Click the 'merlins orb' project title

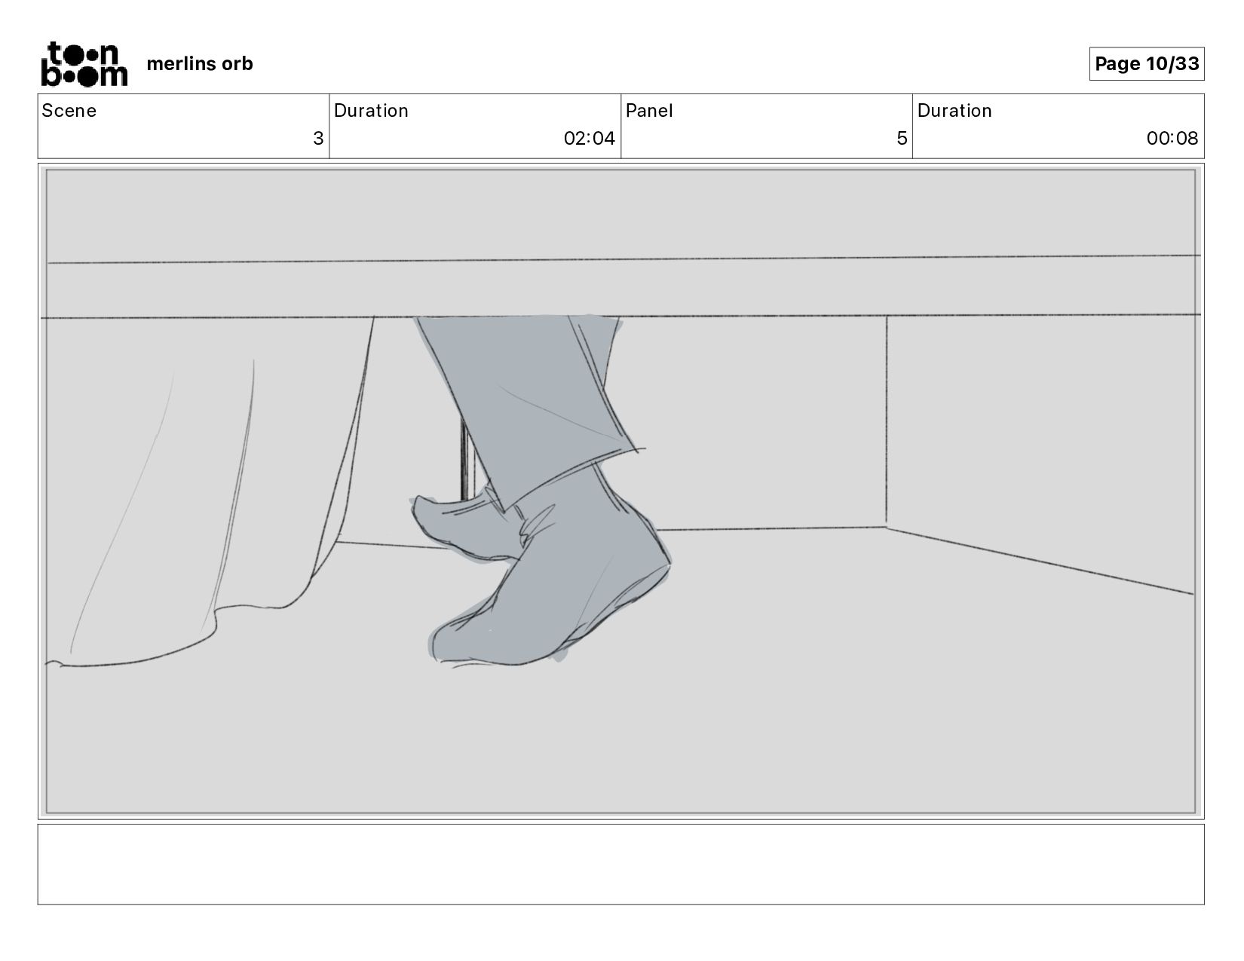pyautogui.click(x=200, y=64)
